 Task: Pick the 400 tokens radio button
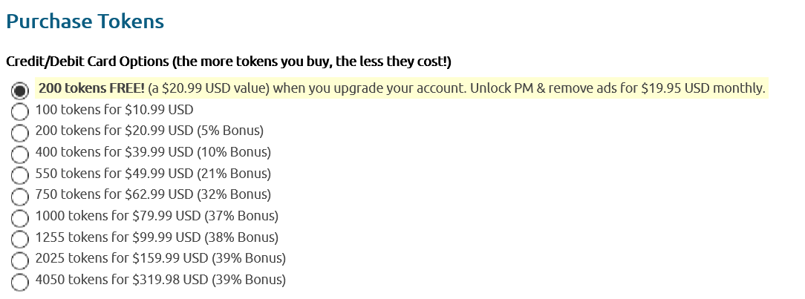click(21, 154)
